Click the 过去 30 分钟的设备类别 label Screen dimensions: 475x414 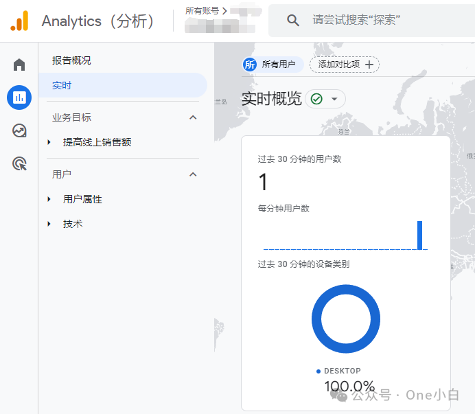click(x=303, y=264)
